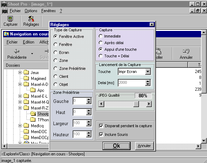Select the Masef-E-L folder icon

(x=26, y=96)
